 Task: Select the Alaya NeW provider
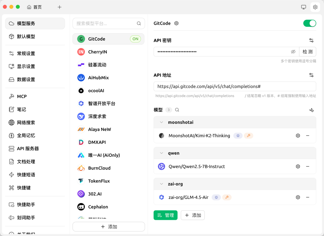(x=109, y=129)
